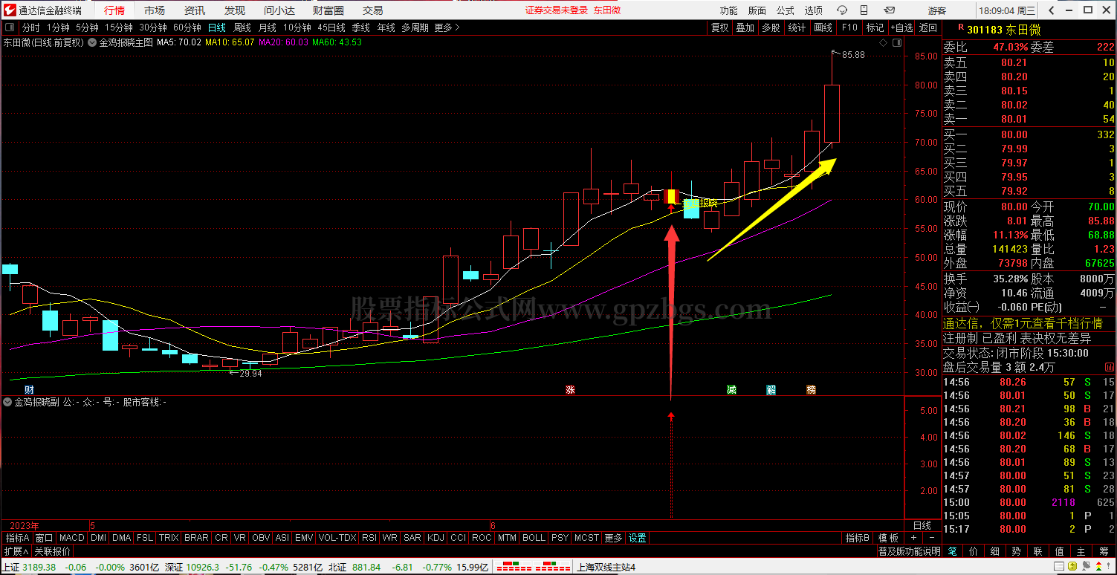Click the zoom in plus button
Image resolution: width=1117 pixels, height=575 pixels.
(x=914, y=538)
